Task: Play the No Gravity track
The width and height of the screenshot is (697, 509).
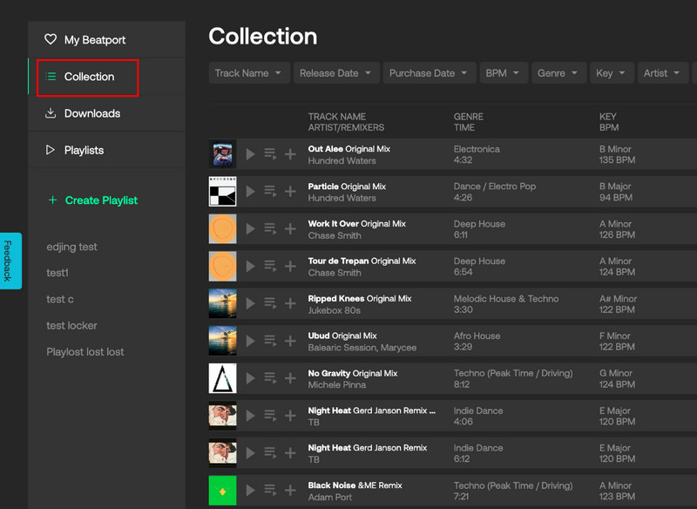Action: (x=250, y=378)
